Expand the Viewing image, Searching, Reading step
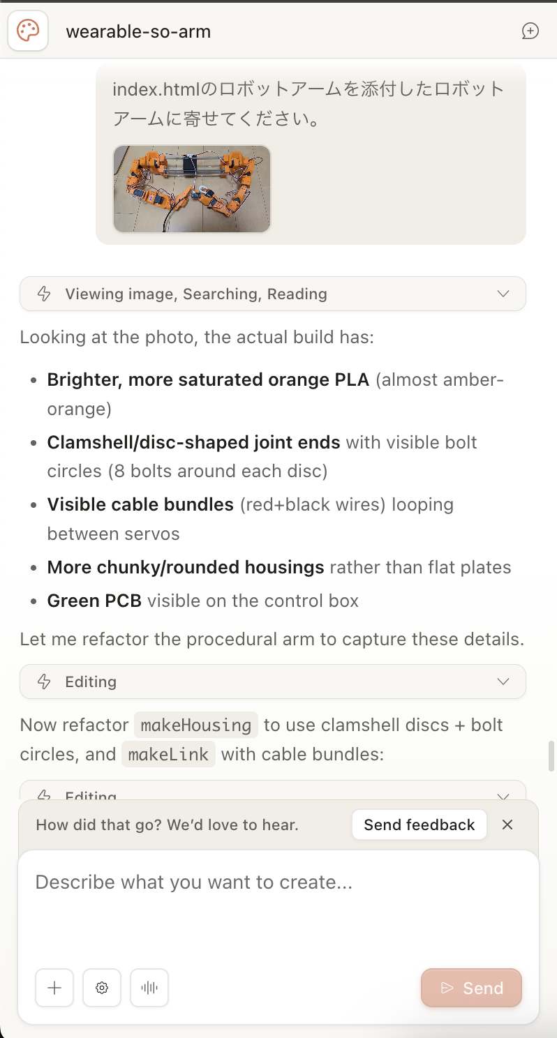The width and height of the screenshot is (557, 1038). 273,294
